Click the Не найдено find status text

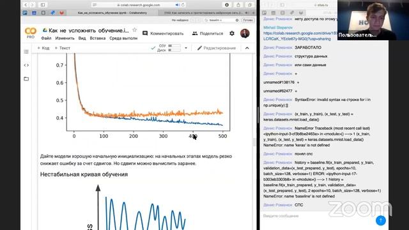pyautogui.click(x=180, y=20)
